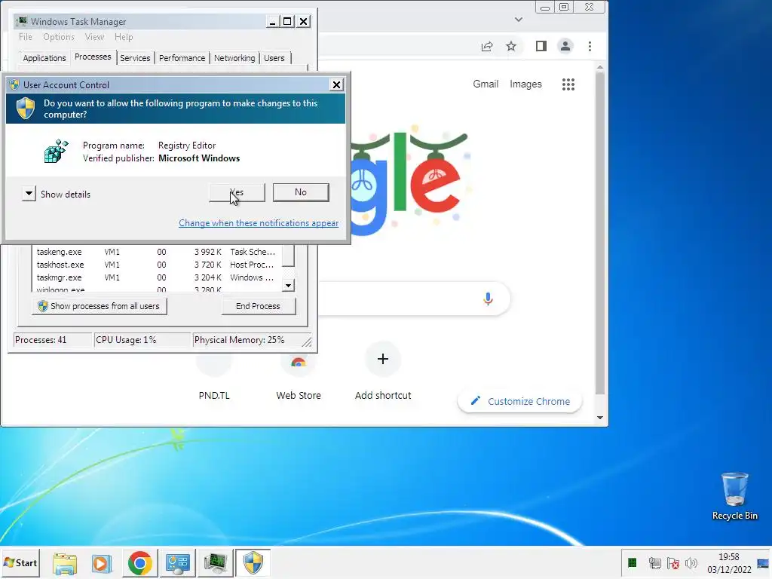Switch to the Applications tab
The width and height of the screenshot is (772, 579).
click(x=44, y=58)
